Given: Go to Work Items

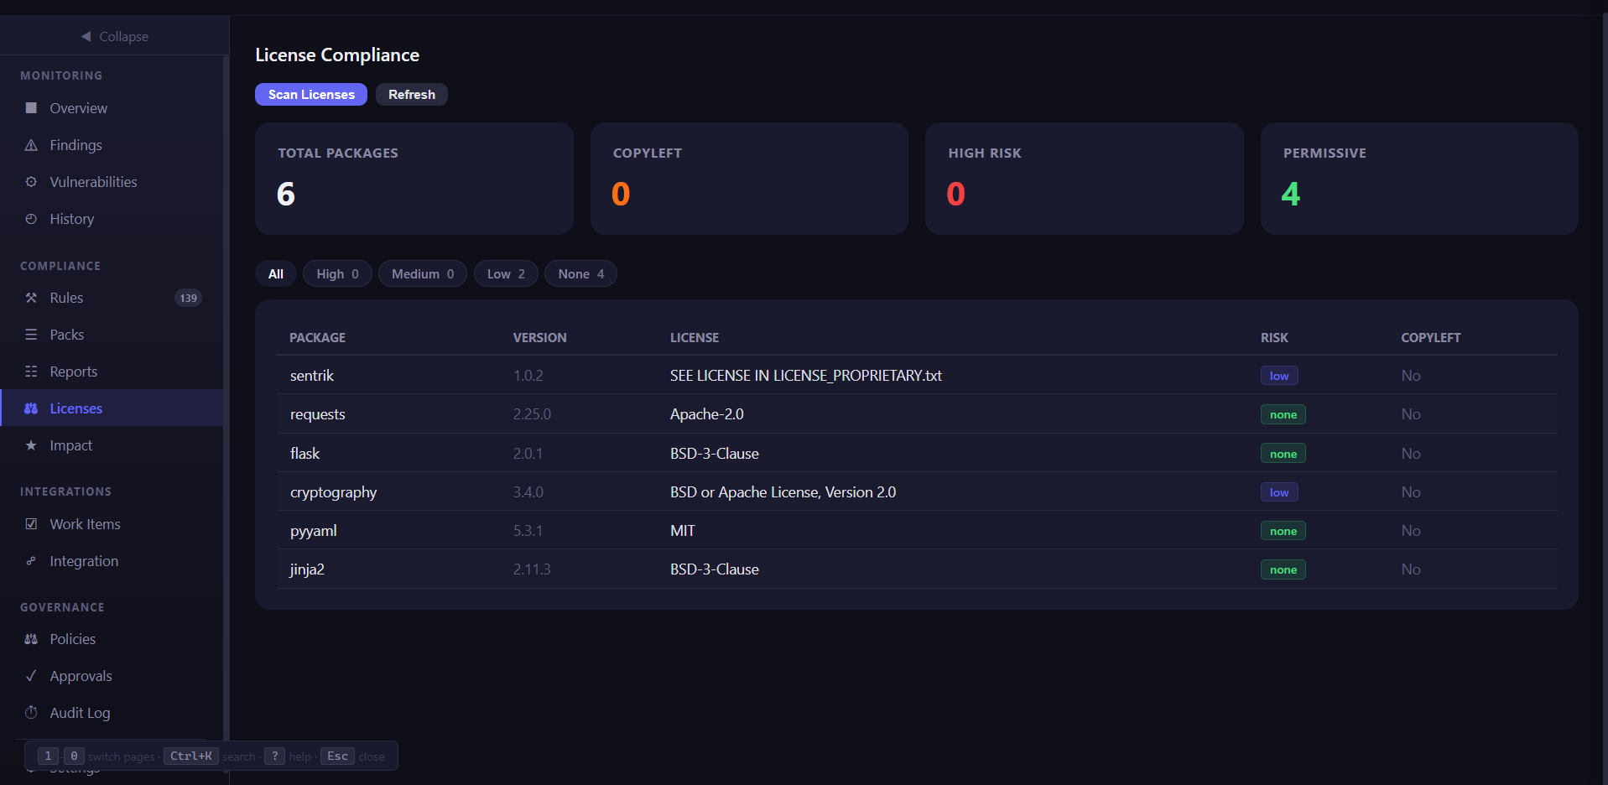Looking at the screenshot, I should tap(112, 524).
